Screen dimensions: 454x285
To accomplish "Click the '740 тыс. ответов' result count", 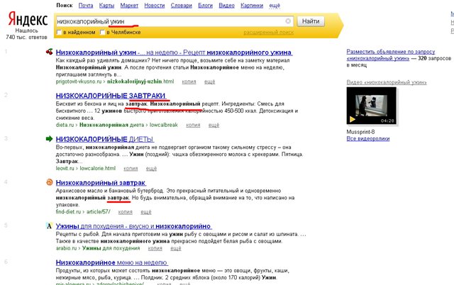I will coord(26,37).
